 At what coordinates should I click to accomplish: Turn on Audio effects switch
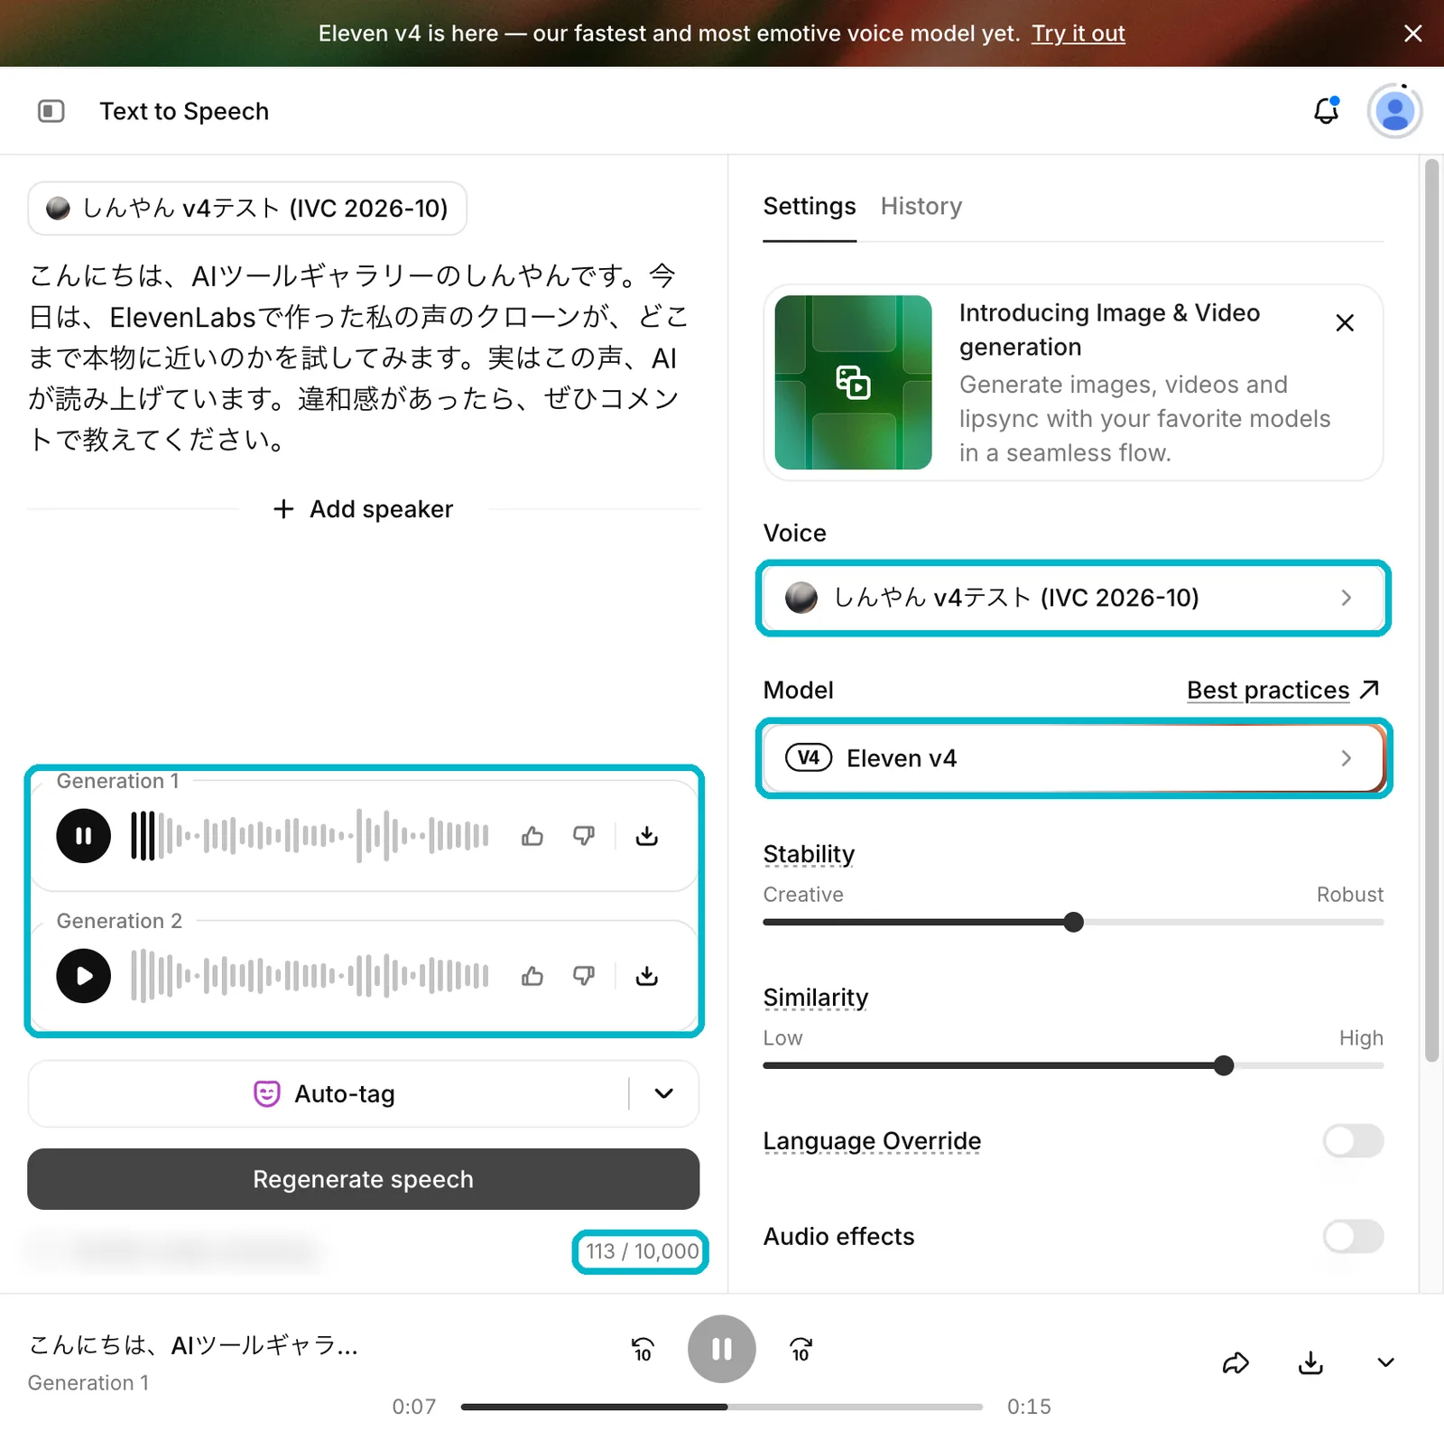[x=1353, y=1237]
